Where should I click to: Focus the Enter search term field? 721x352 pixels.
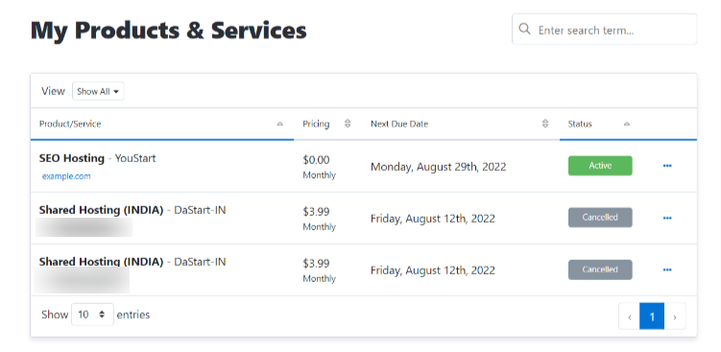tap(604, 29)
